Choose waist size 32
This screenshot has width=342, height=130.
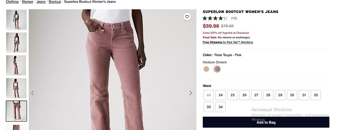tap(316, 95)
